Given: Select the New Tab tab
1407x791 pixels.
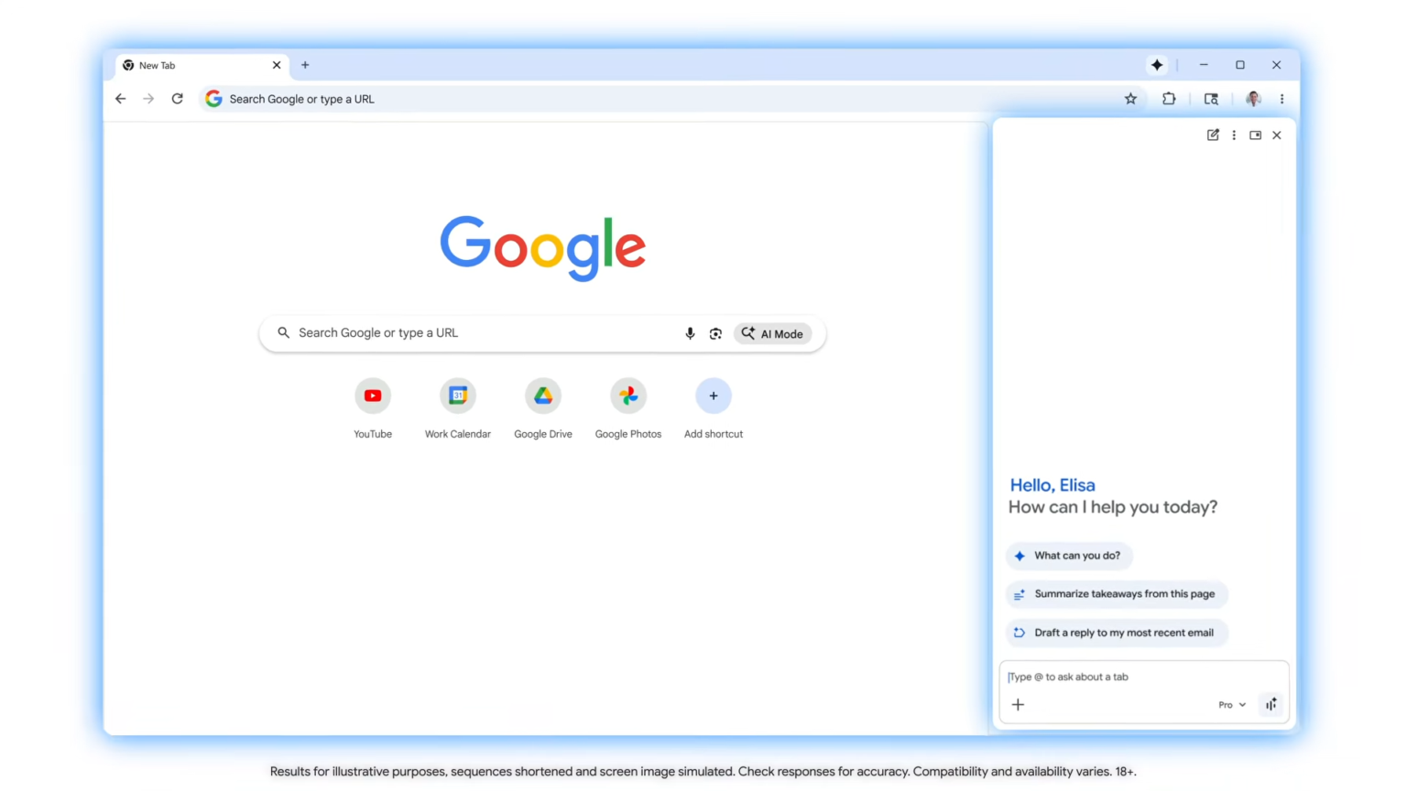Looking at the screenshot, I should (202, 65).
